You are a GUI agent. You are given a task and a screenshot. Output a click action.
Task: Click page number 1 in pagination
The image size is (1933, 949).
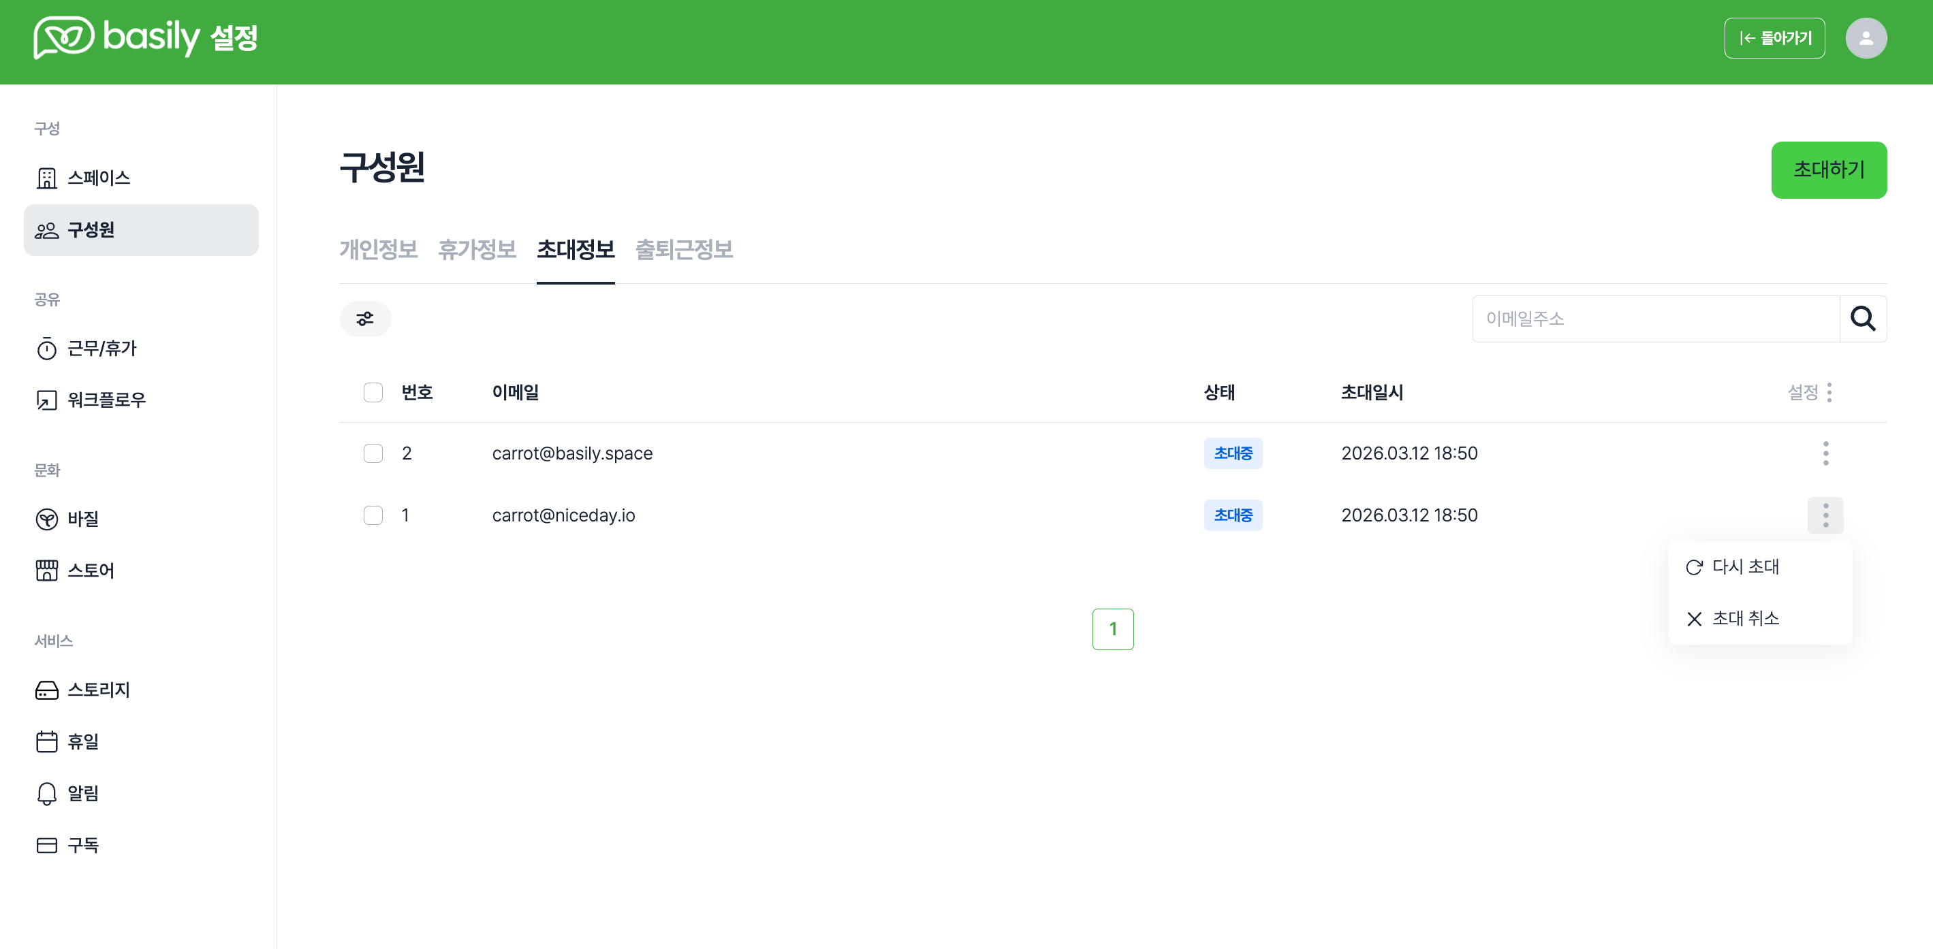tap(1112, 628)
